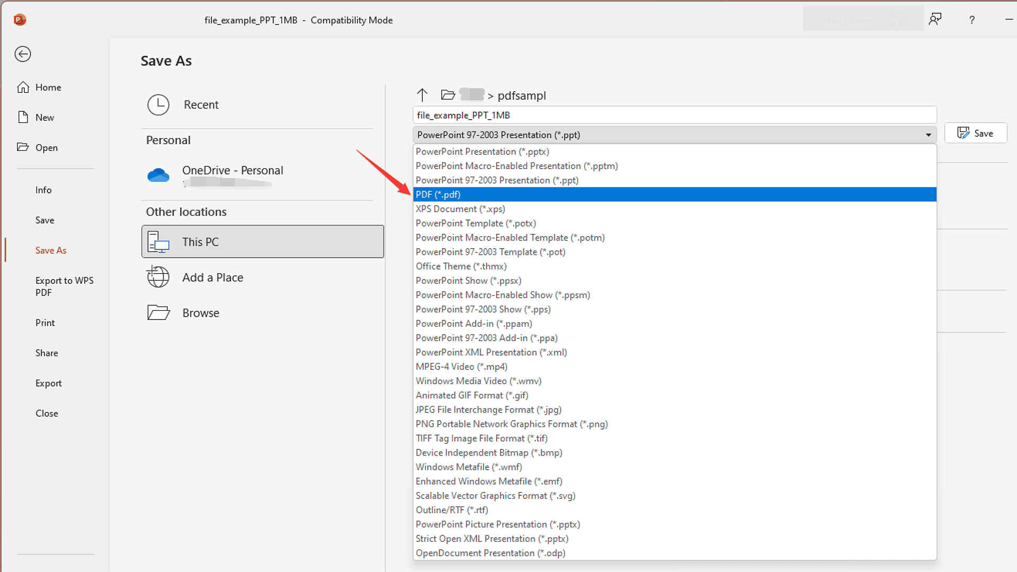
Task: Click the pdfsampl folder in path
Action: click(522, 96)
